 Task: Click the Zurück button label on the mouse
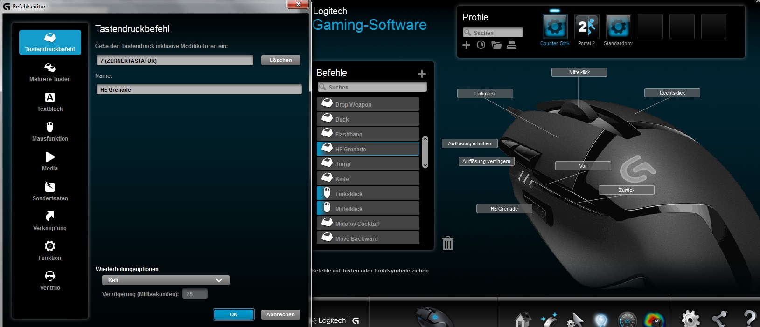pos(626,190)
